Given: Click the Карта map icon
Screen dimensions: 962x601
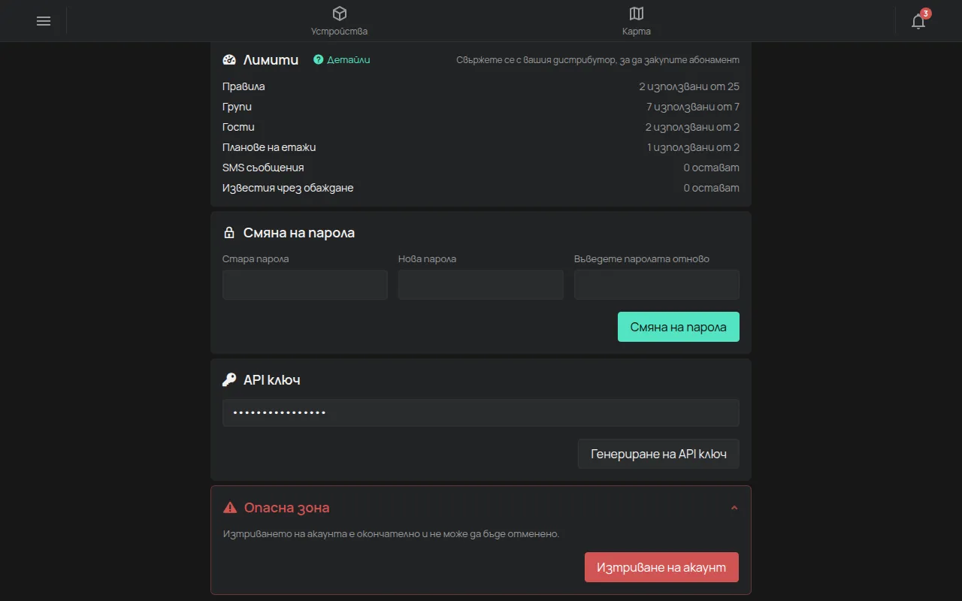Looking at the screenshot, I should click(x=637, y=14).
